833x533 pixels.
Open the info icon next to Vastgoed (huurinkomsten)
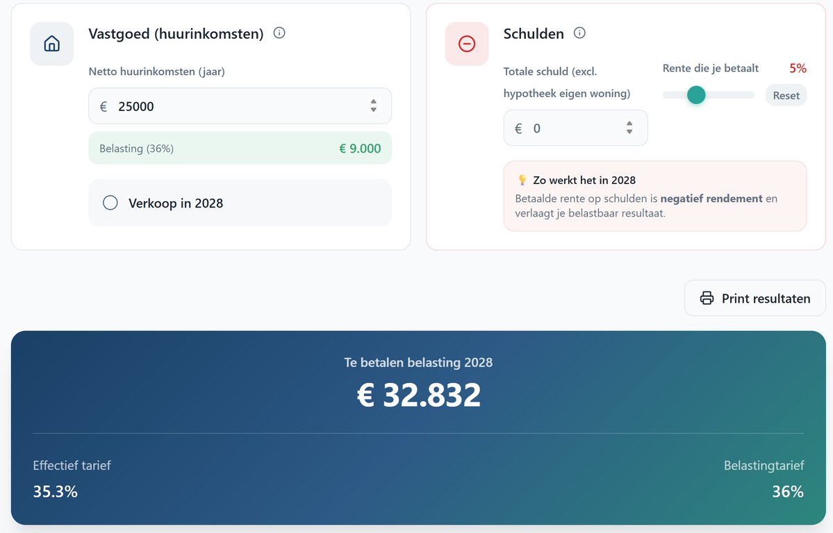(279, 33)
